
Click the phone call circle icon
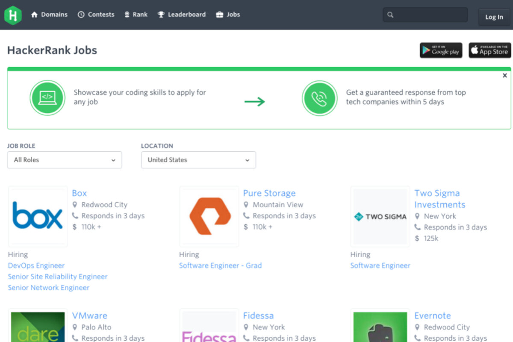(x=319, y=98)
